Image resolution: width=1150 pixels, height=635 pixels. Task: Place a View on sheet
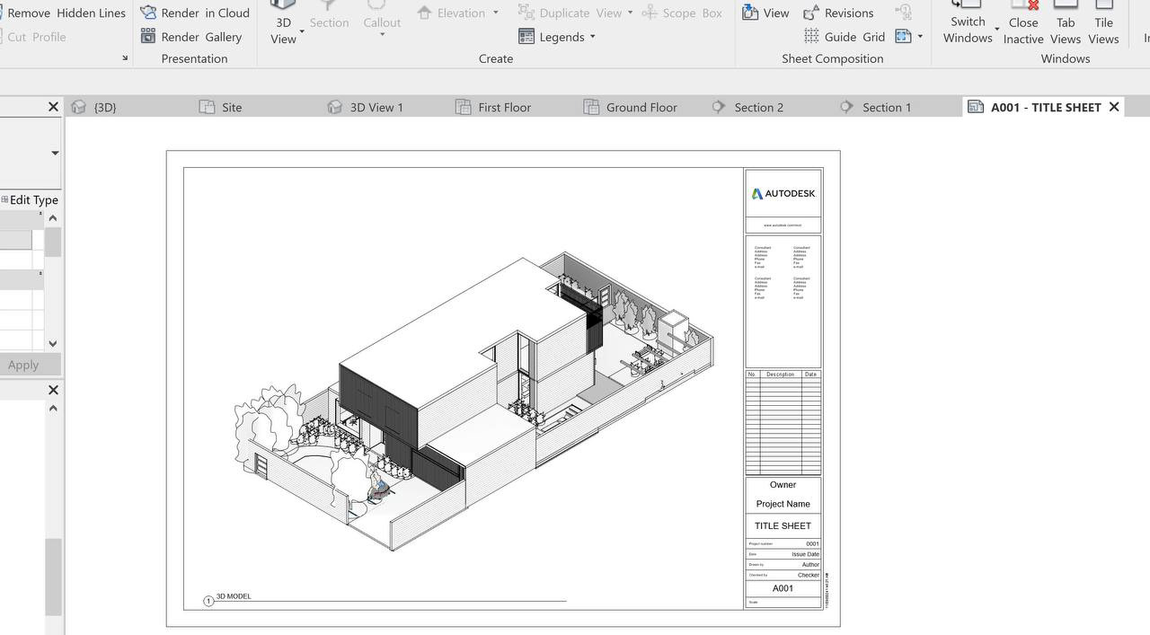coord(765,13)
